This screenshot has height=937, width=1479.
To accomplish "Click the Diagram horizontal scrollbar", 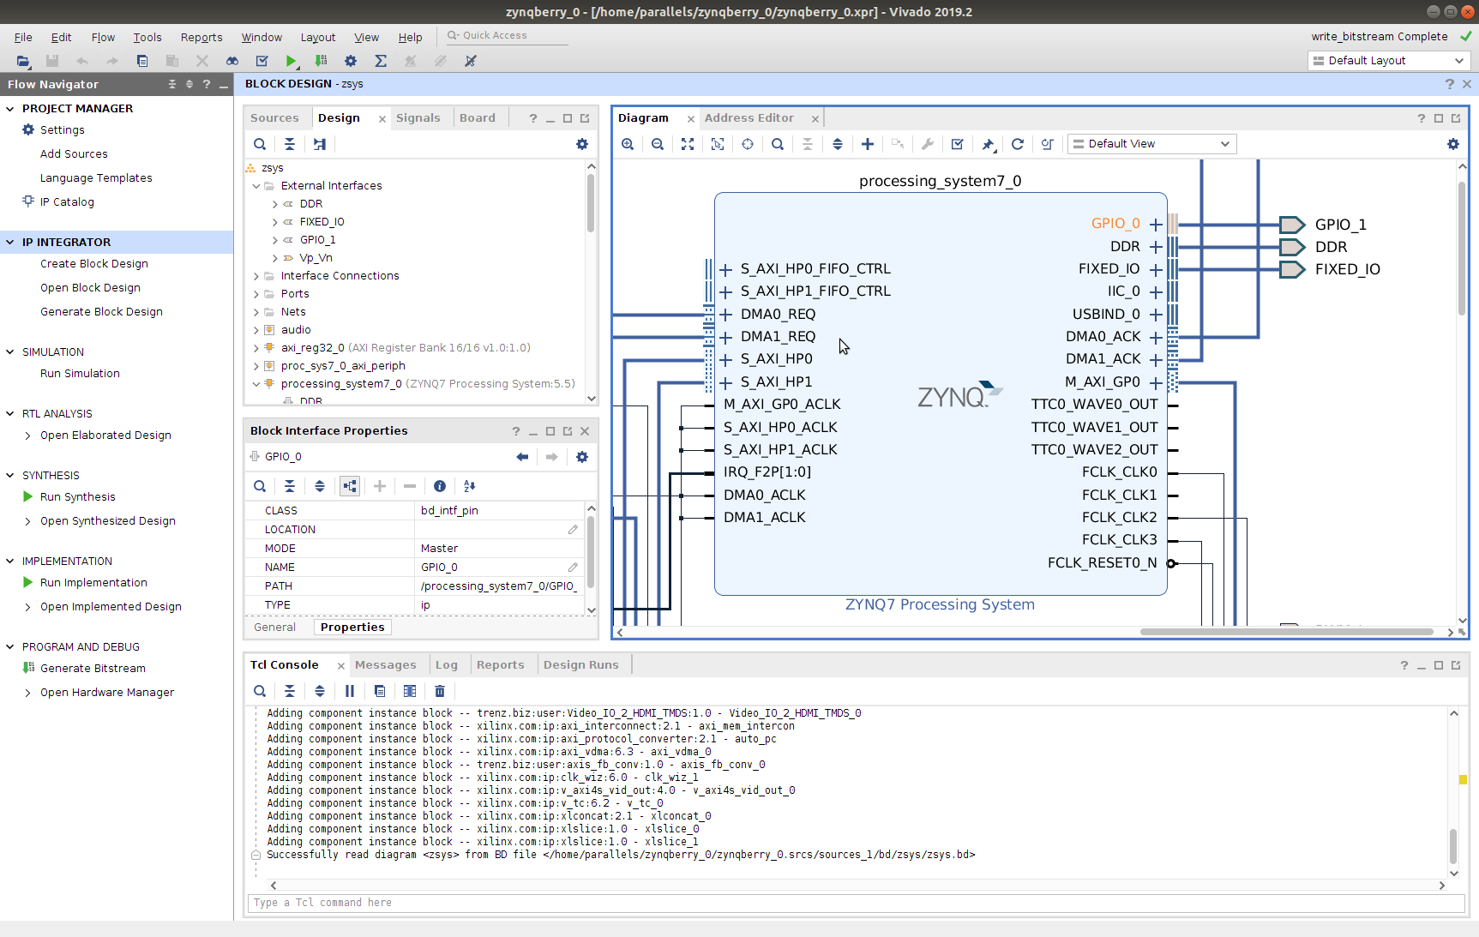I will (1286, 632).
